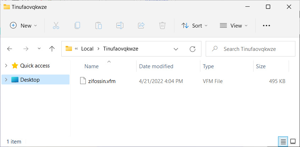The height and width of the screenshot is (147, 300).
Task: Switch to details view layout
Action: pos(283,141)
